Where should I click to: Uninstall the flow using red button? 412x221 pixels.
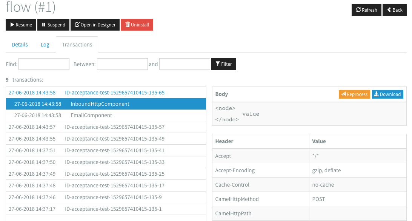(x=137, y=25)
